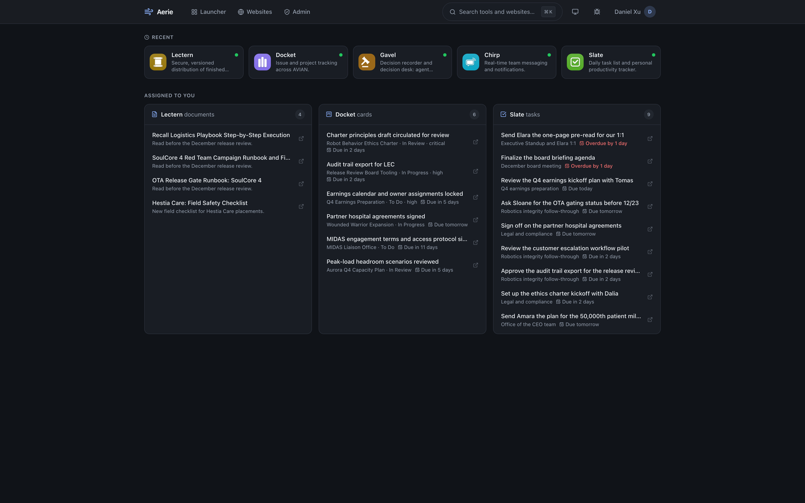Open the Slate app icon
805x503 pixels.
(575, 62)
